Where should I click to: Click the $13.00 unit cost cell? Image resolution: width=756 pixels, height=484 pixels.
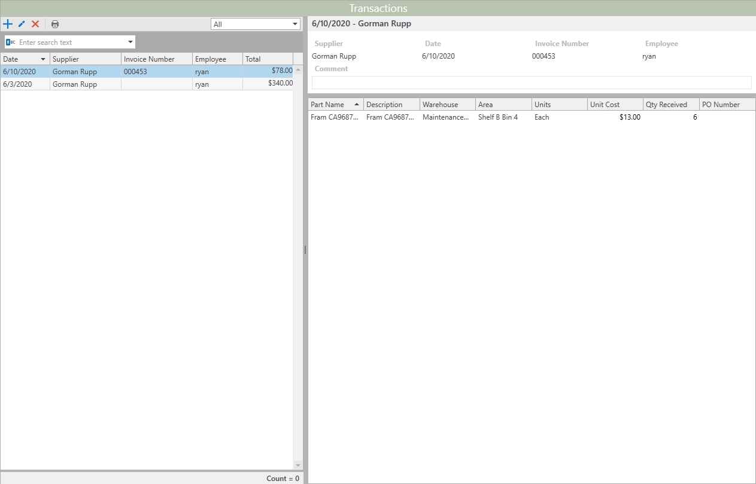[615, 117]
